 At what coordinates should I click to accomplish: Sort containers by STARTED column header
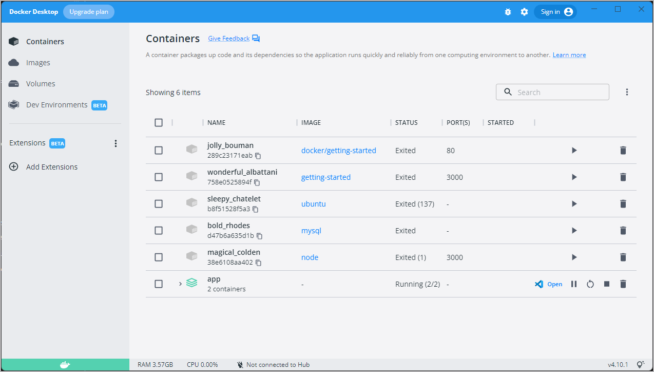[x=501, y=123]
